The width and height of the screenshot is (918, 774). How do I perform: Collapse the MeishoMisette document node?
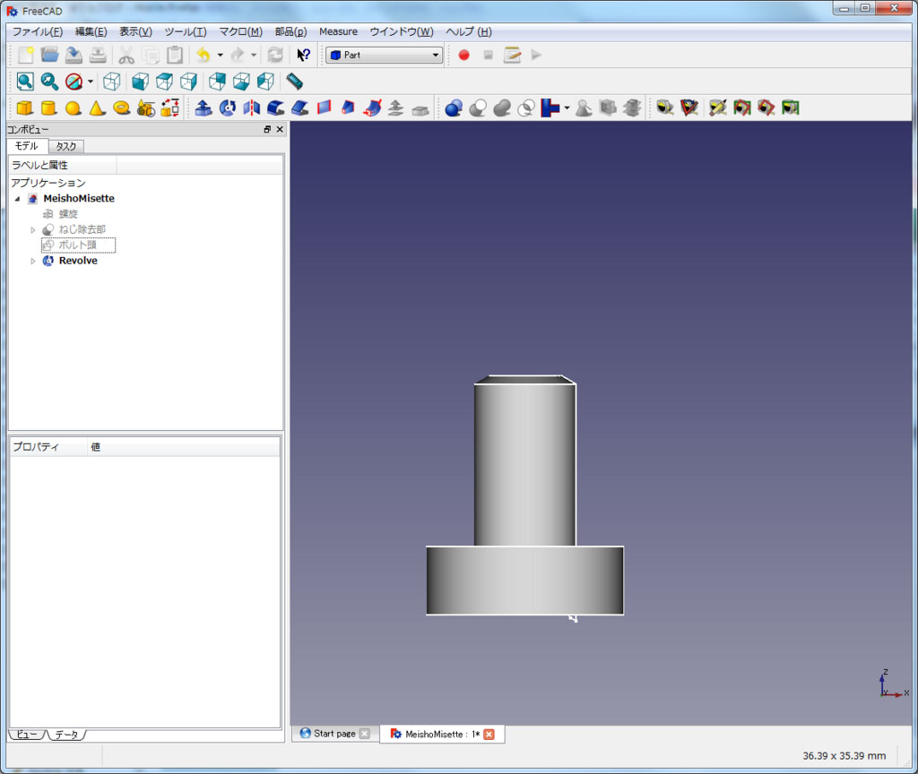point(17,199)
